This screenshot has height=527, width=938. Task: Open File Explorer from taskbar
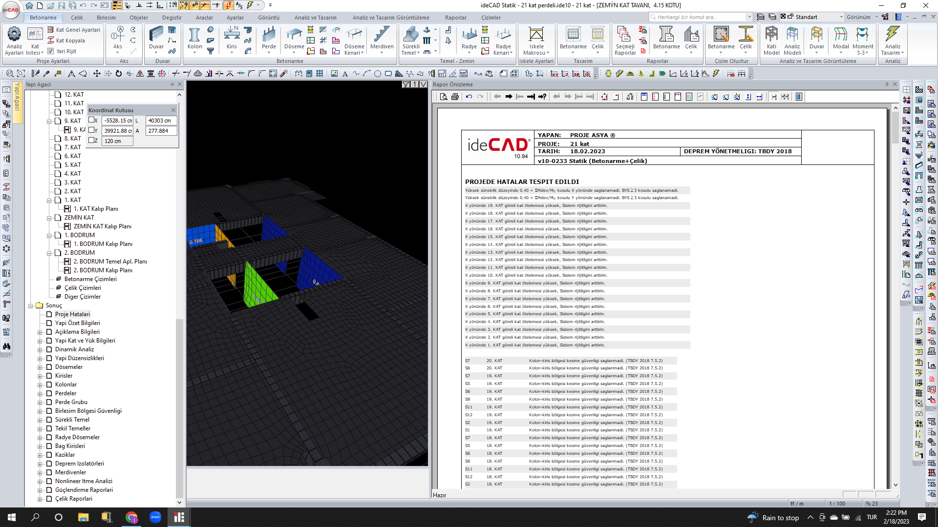click(83, 517)
